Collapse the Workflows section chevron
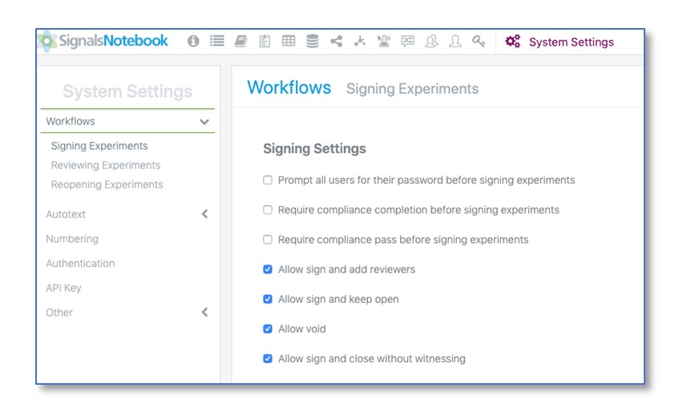The width and height of the screenshot is (679, 408). (204, 122)
